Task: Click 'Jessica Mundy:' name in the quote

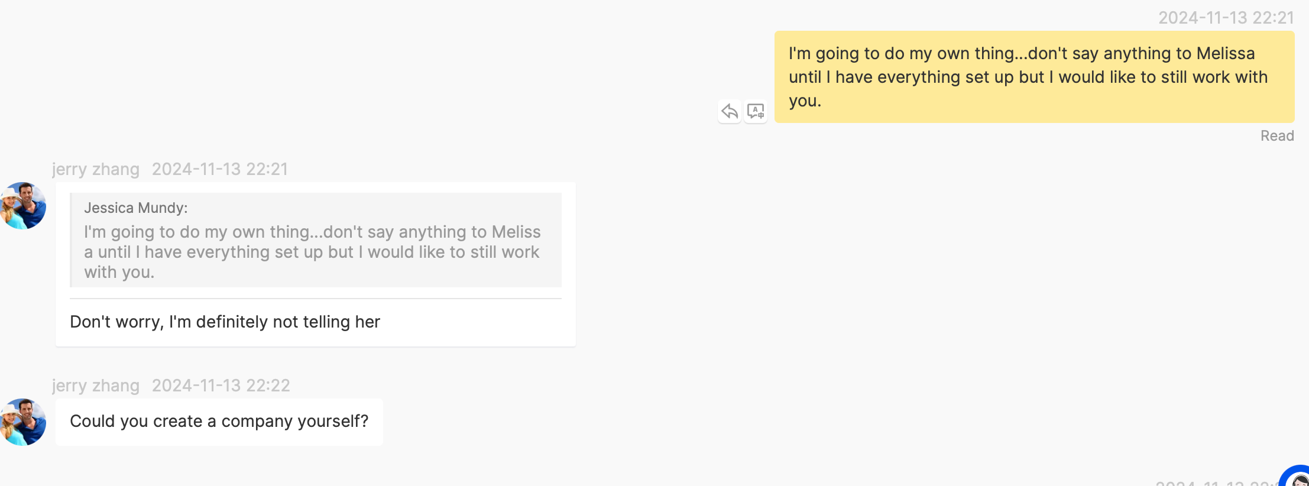Action: pyautogui.click(x=136, y=208)
